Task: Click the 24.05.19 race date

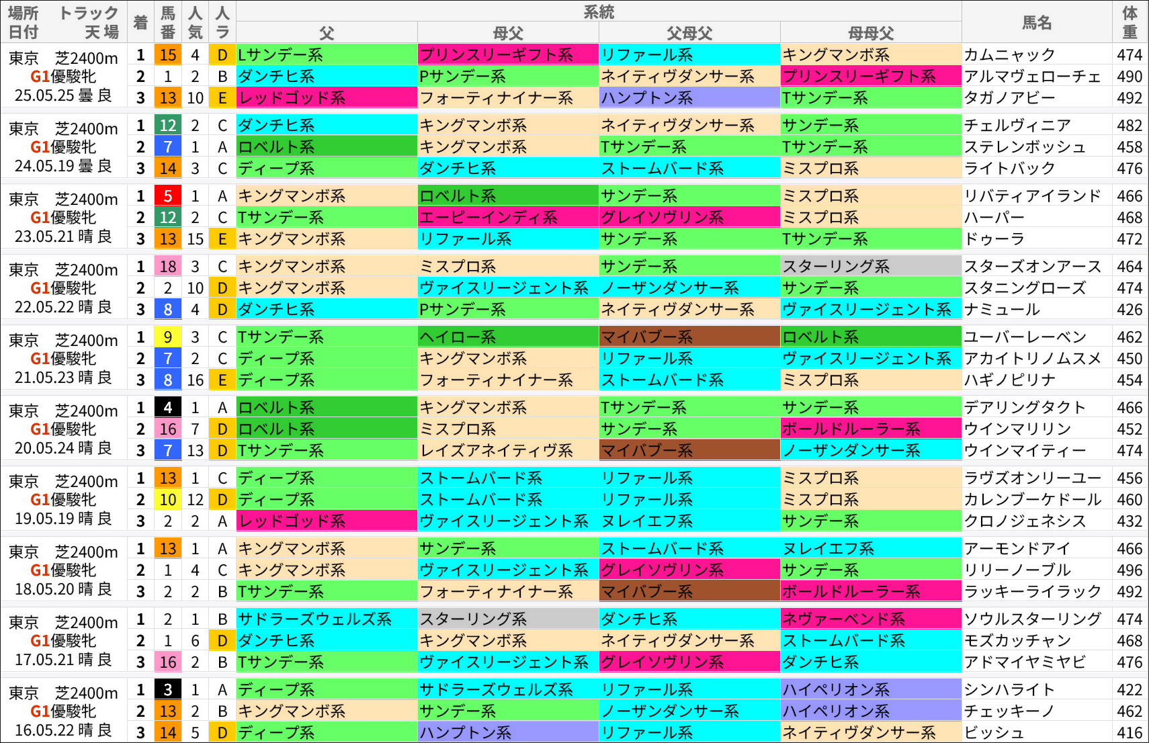Action: pyautogui.click(x=44, y=167)
